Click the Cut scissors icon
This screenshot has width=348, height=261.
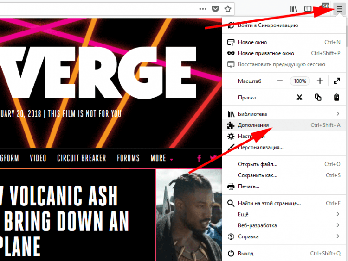299,98
